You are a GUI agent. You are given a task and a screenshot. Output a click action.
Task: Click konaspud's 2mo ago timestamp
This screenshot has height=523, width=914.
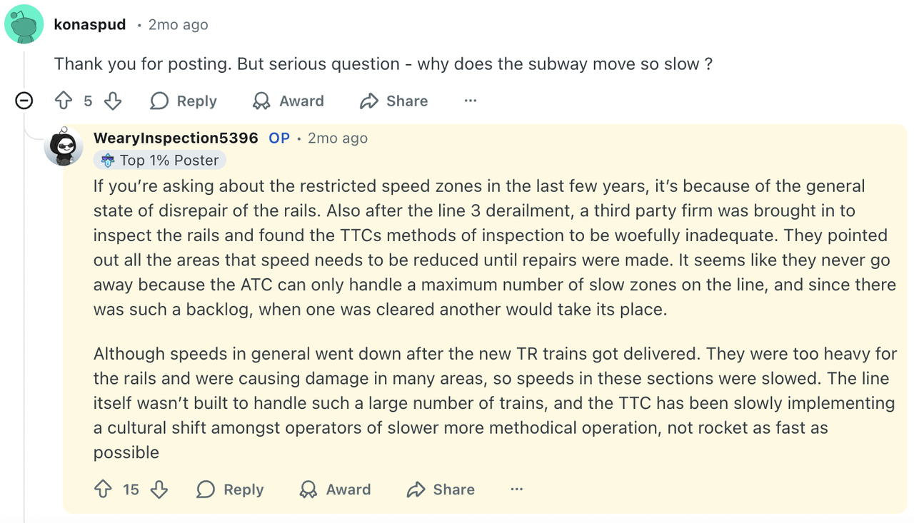178,24
